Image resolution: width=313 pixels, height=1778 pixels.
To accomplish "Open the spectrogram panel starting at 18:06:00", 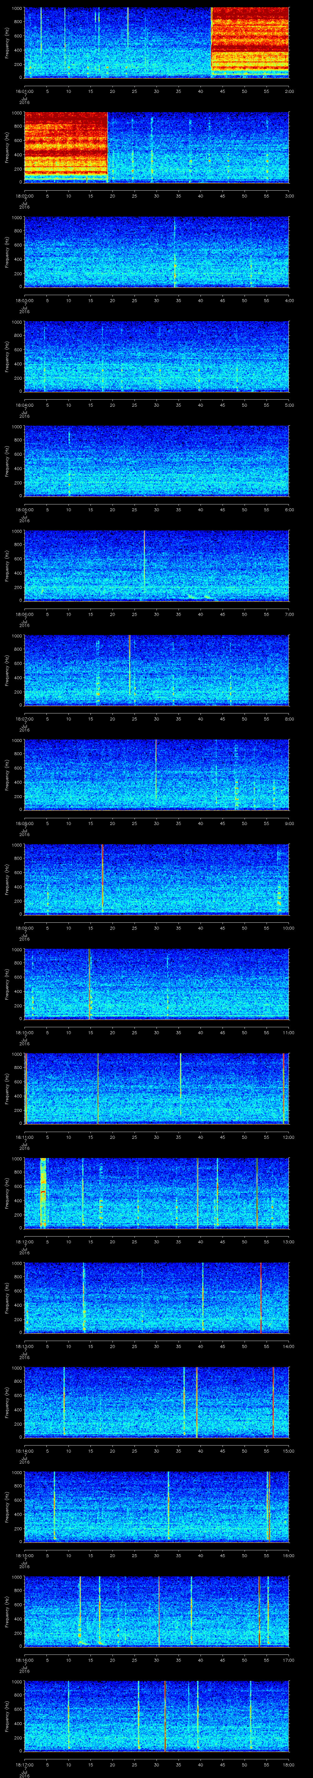I will click(156, 565).
